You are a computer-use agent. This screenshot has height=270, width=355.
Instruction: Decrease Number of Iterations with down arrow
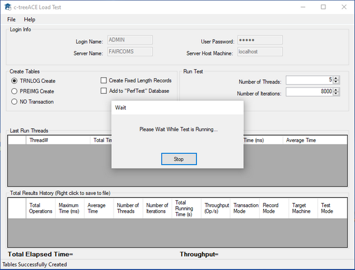336,94
